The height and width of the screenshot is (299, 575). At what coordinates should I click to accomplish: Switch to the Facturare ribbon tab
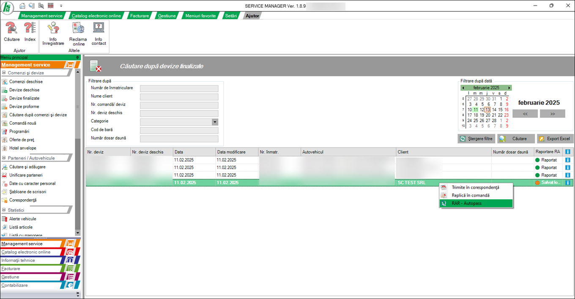pyautogui.click(x=139, y=16)
